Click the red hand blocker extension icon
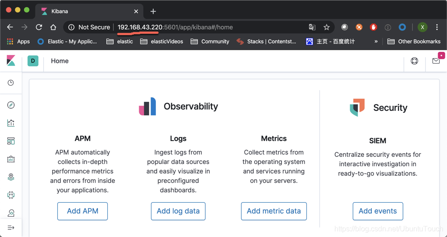The width and height of the screenshot is (447, 237). point(374,27)
